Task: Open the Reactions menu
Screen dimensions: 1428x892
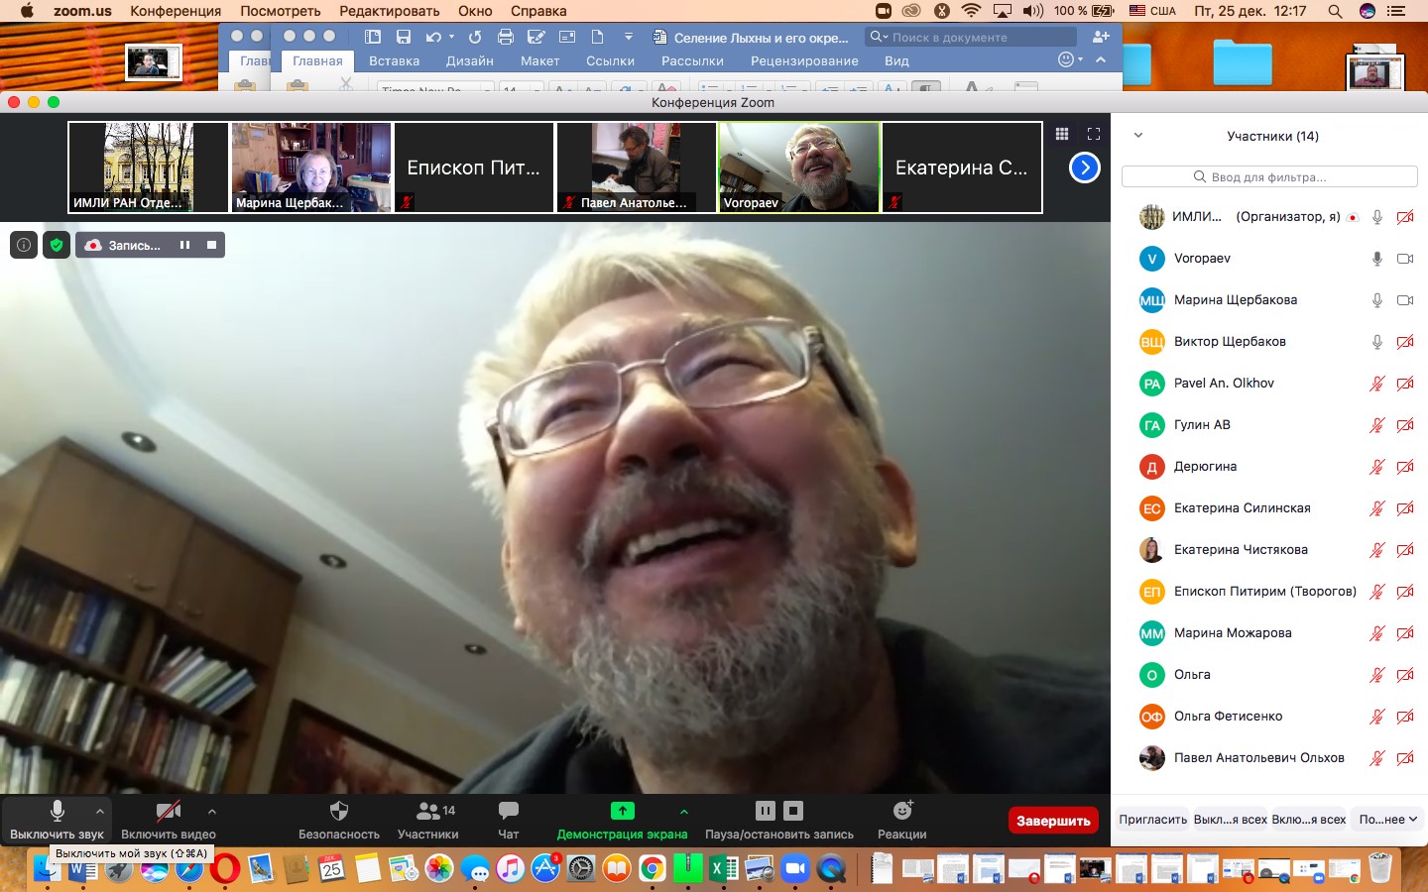Action: [901, 812]
